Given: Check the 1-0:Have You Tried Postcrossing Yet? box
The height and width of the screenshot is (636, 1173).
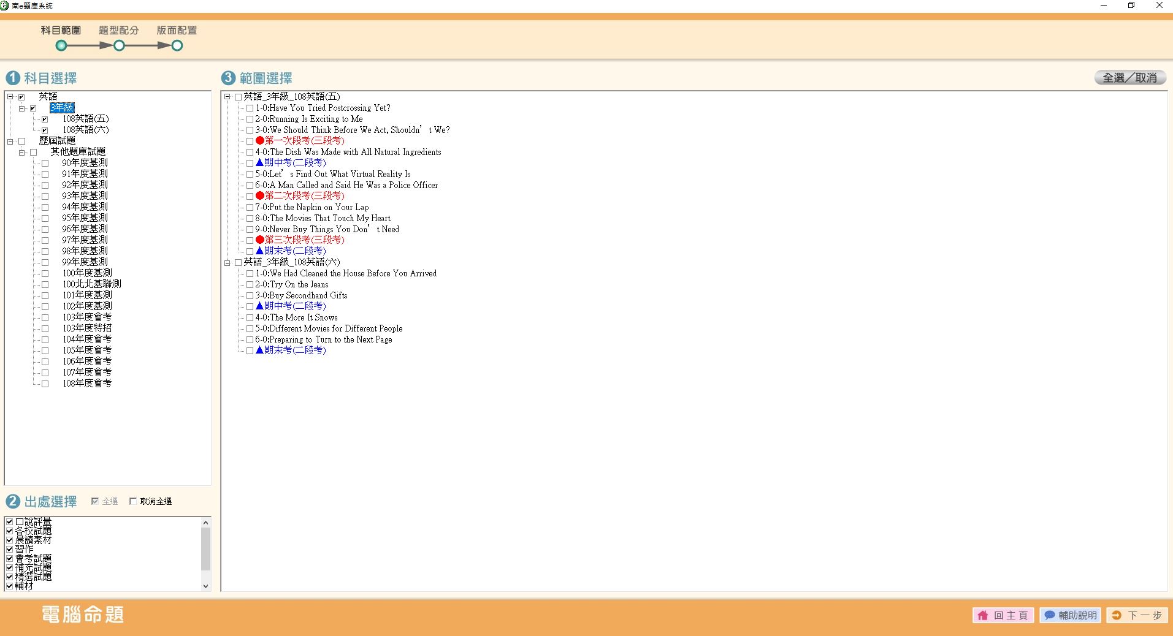Looking at the screenshot, I should coord(250,108).
